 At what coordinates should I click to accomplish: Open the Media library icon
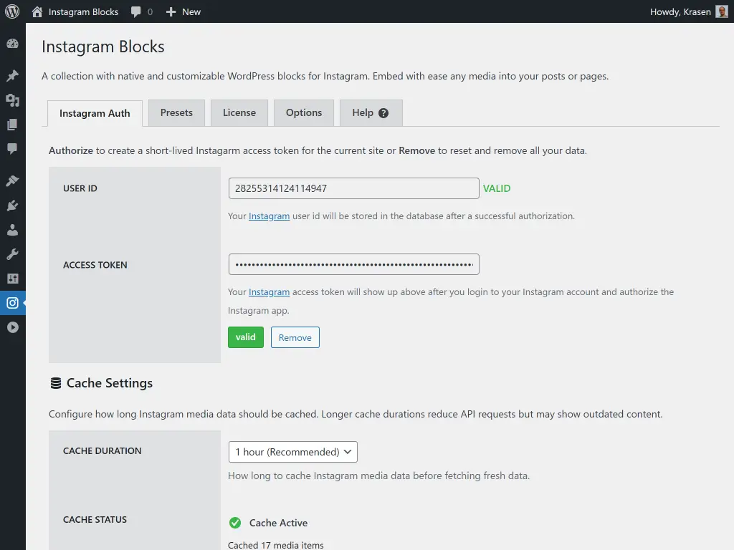coord(13,100)
